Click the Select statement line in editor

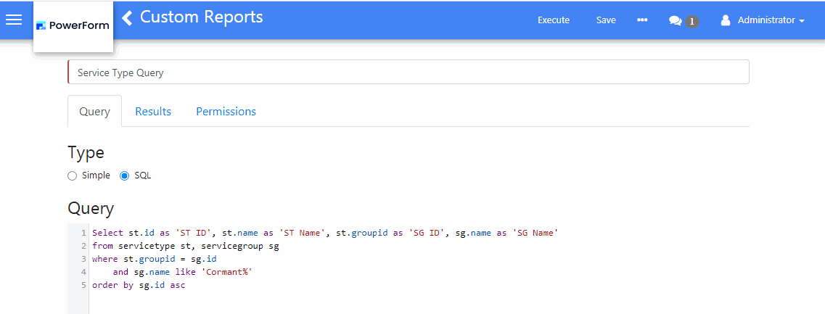[x=324, y=233]
